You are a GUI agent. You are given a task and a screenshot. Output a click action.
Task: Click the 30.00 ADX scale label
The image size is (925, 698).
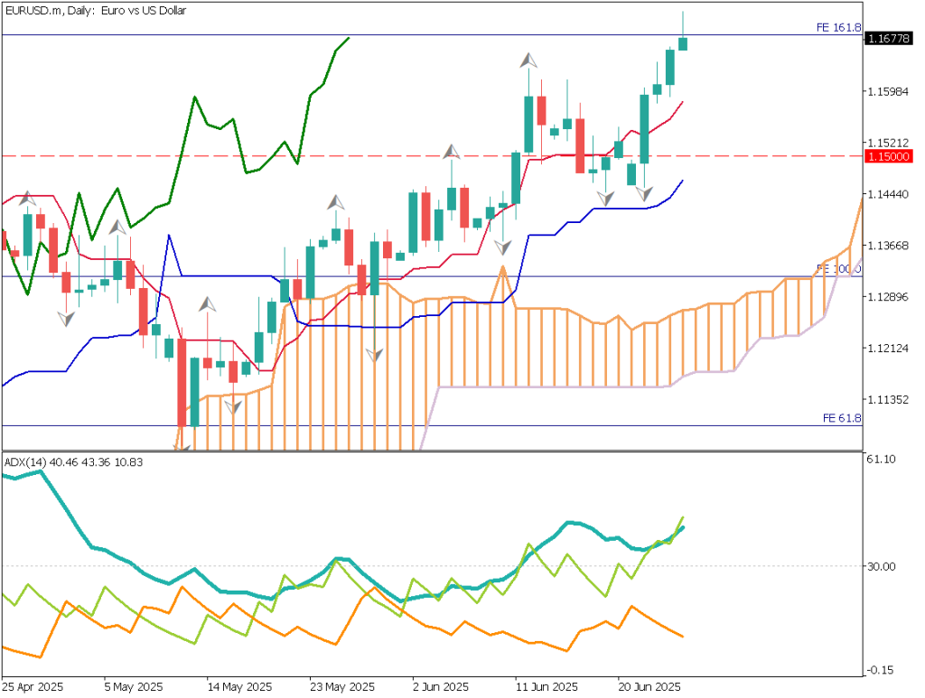882,566
